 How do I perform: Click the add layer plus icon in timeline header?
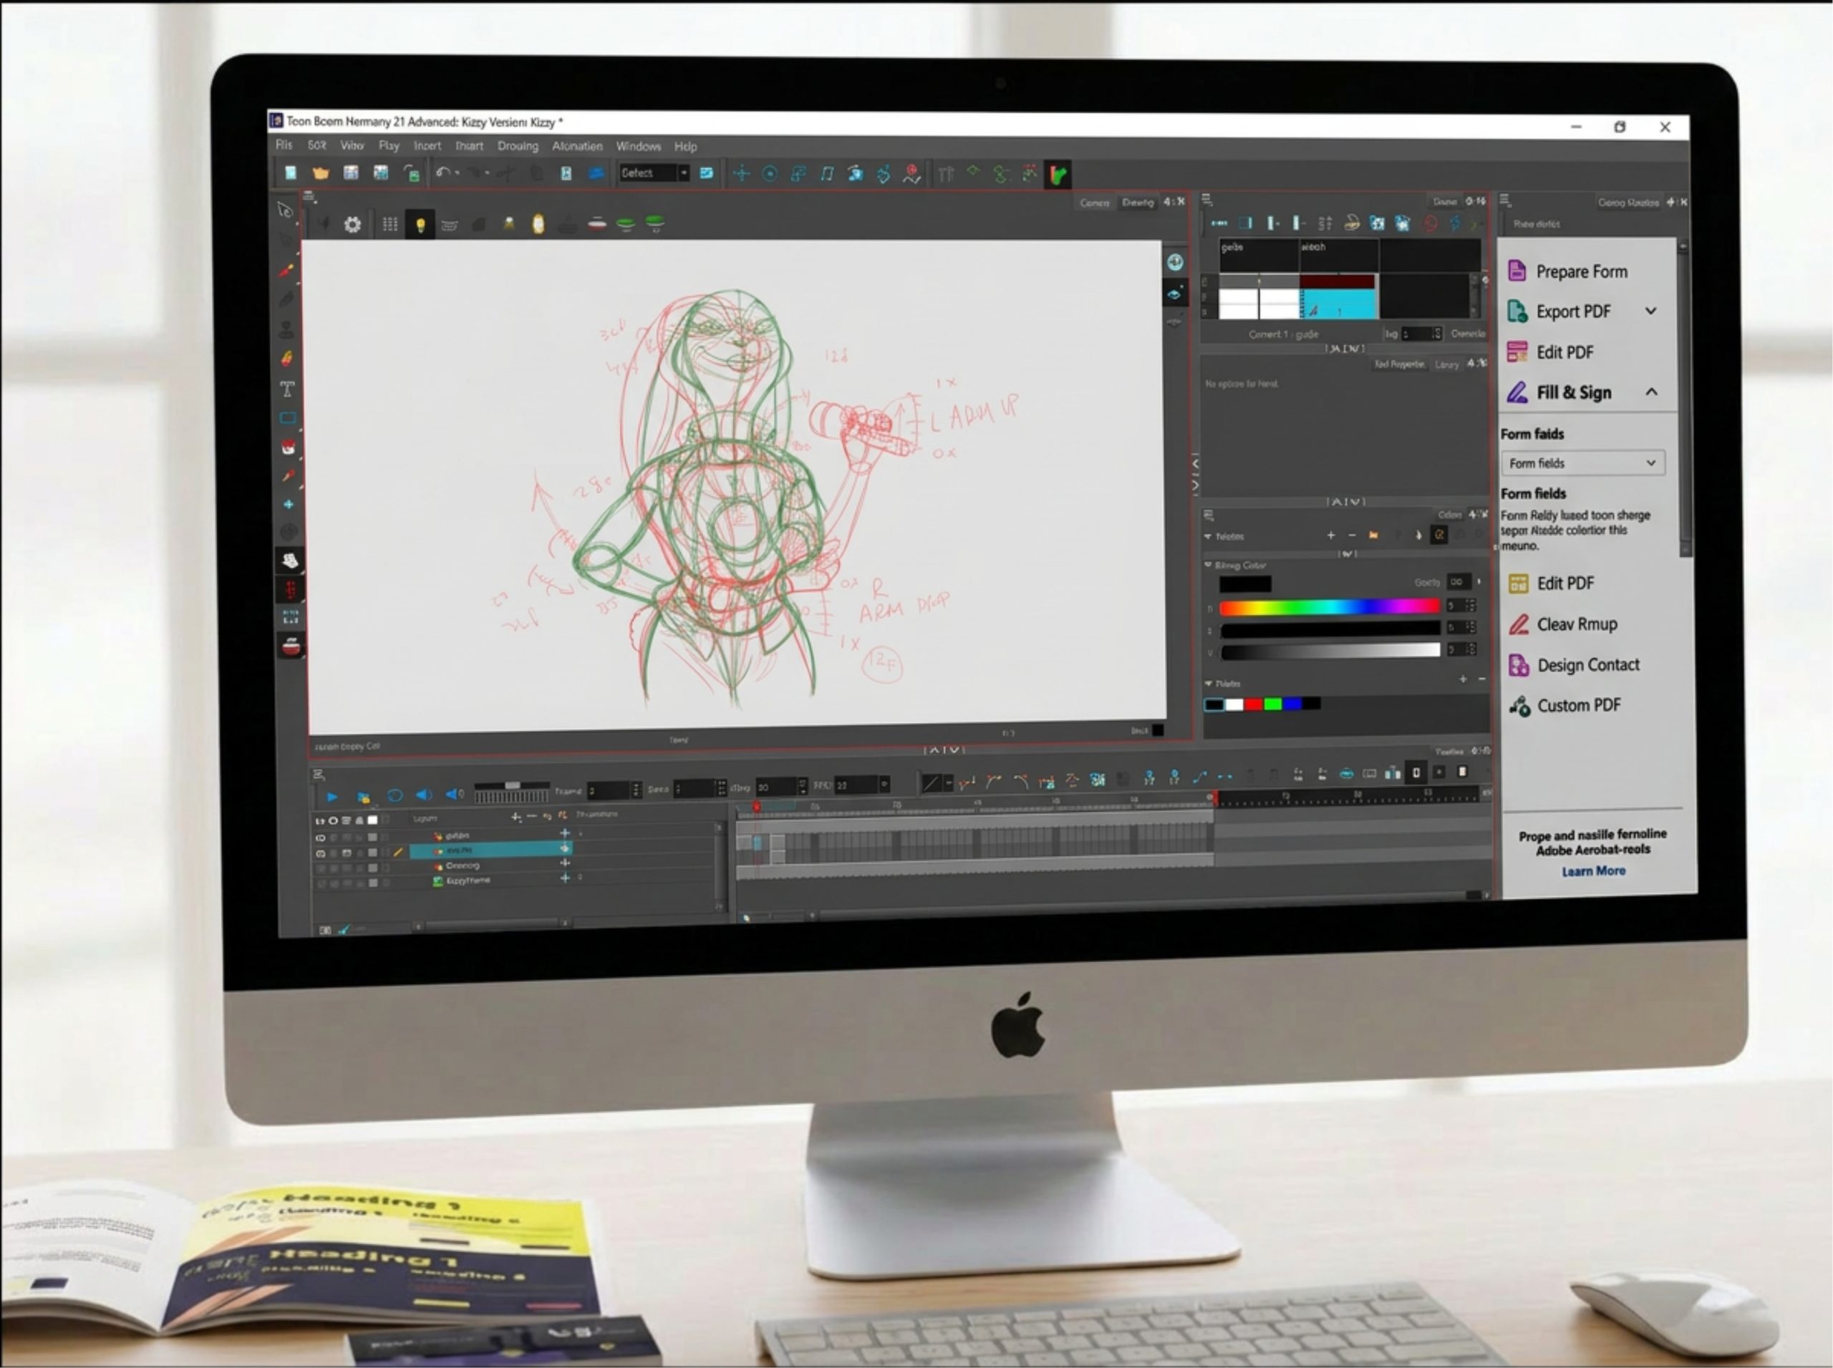(x=516, y=818)
